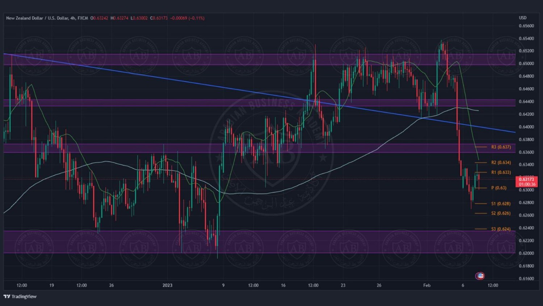The image size is (543, 306).
Task: Click 0.62200 on the price axis
Action: pos(526,241)
